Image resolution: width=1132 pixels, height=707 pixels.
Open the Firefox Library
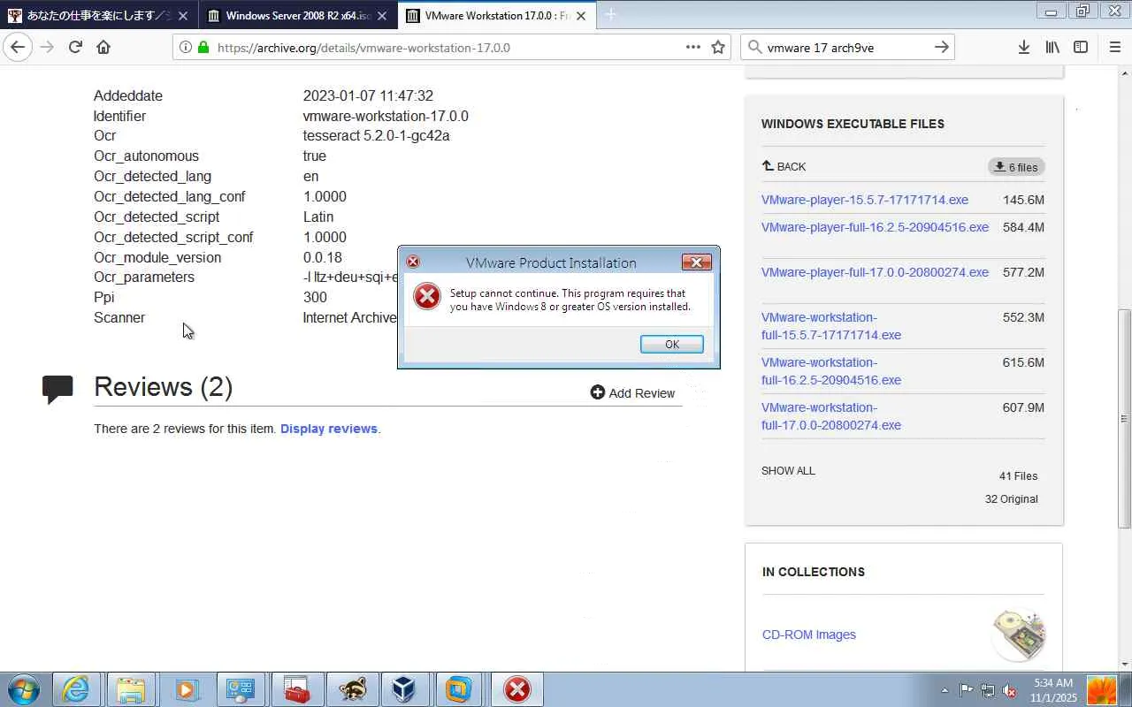[1052, 48]
